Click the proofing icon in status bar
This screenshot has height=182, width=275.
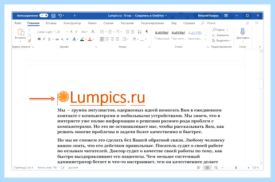tap(63, 168)
